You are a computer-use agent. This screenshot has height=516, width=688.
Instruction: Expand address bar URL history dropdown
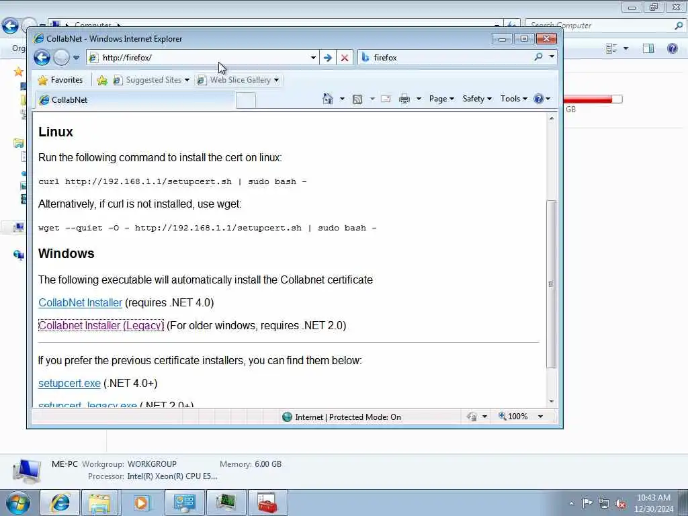(313, 58)
